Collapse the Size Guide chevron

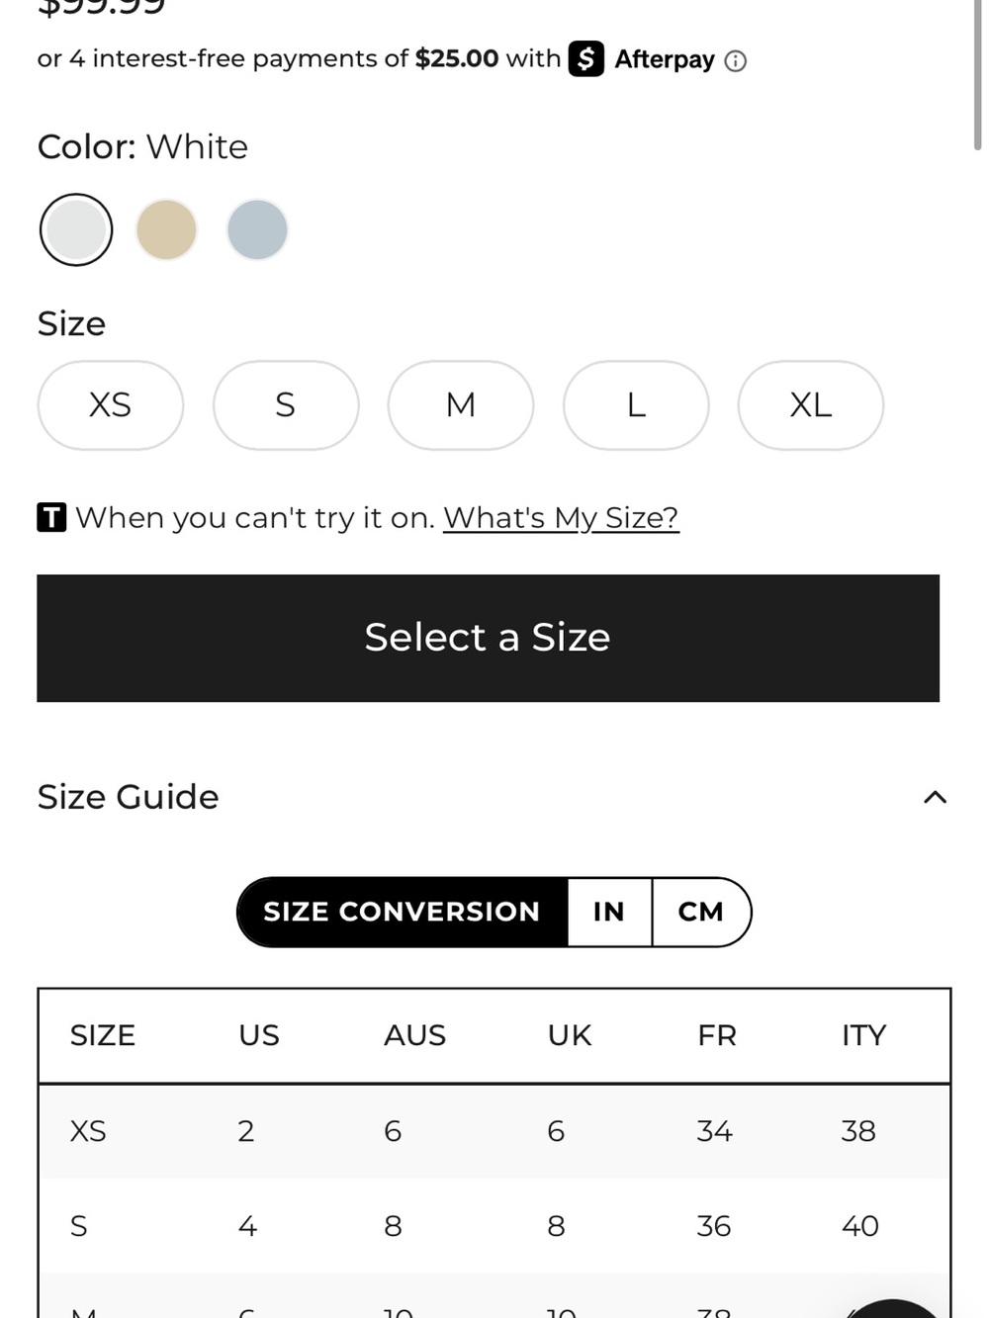[x=935, y=797]
